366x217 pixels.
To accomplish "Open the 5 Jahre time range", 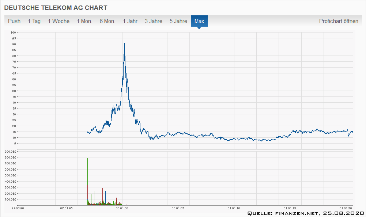I will point(178,21).
